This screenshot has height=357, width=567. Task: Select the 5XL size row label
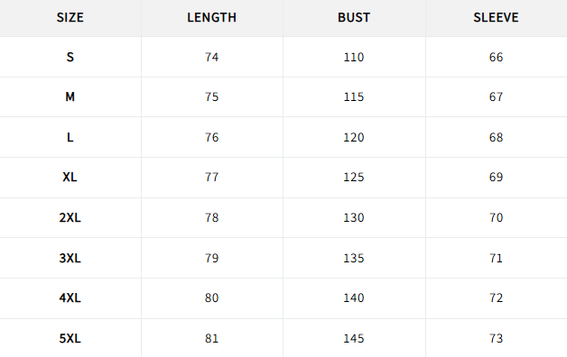click(70, 338)
